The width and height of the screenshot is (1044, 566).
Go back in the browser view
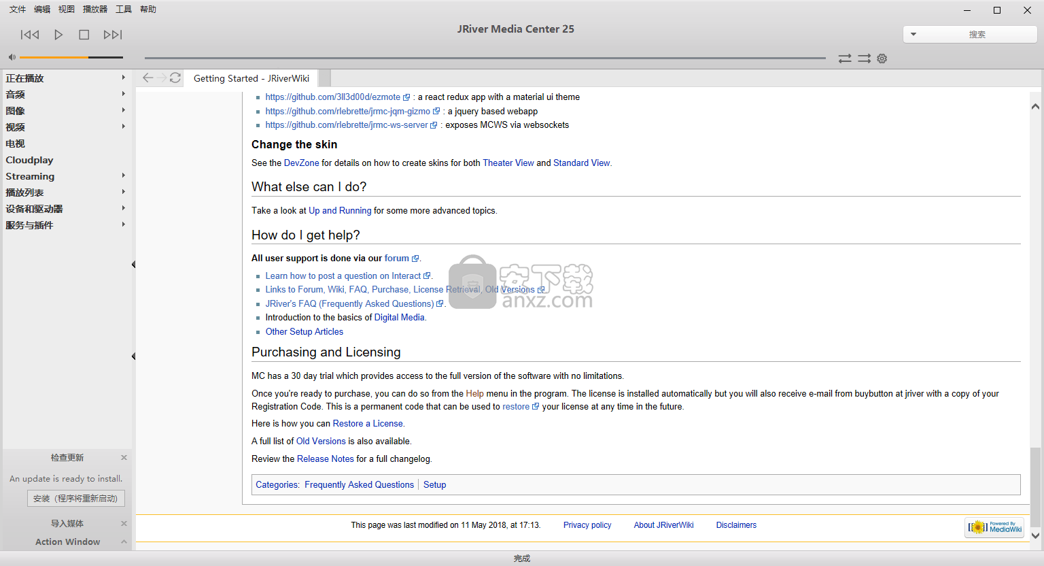pos(147,78)
